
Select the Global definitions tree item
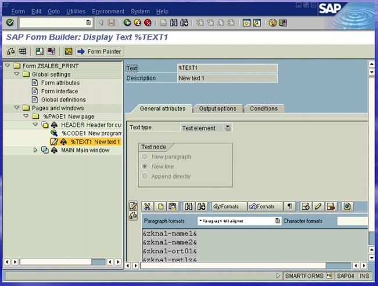(x=63, y=100)
